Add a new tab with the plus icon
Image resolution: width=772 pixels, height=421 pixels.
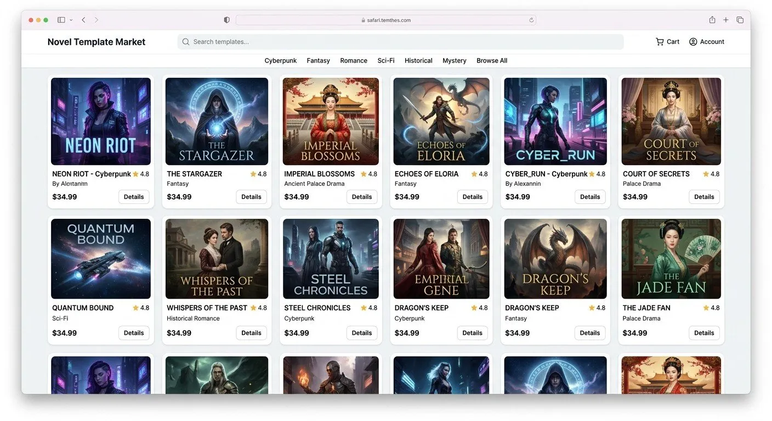click(x=725, y=20)
